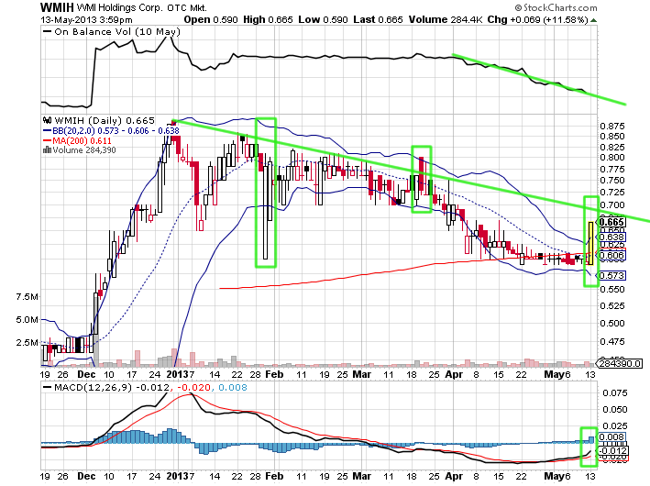Click the 0.550 price axis label

(x=612, y=290)
